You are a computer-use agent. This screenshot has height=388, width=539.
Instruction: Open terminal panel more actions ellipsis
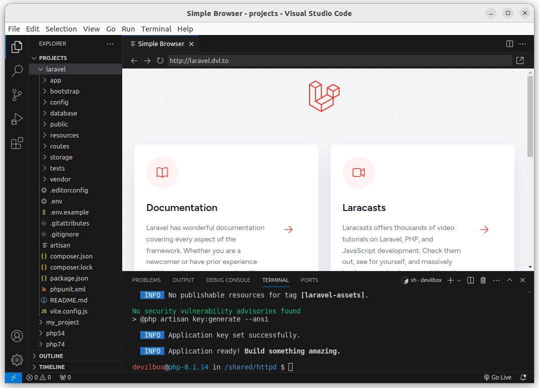496,280
